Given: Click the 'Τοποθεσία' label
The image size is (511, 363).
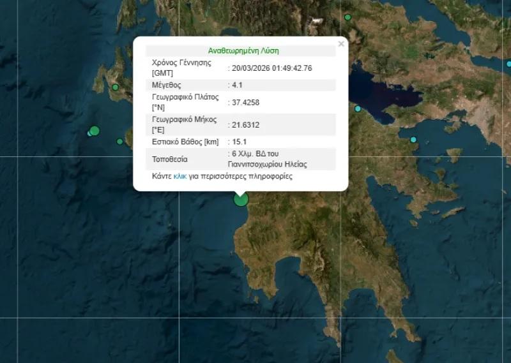Looking at the screenshot, I should 170,159.
